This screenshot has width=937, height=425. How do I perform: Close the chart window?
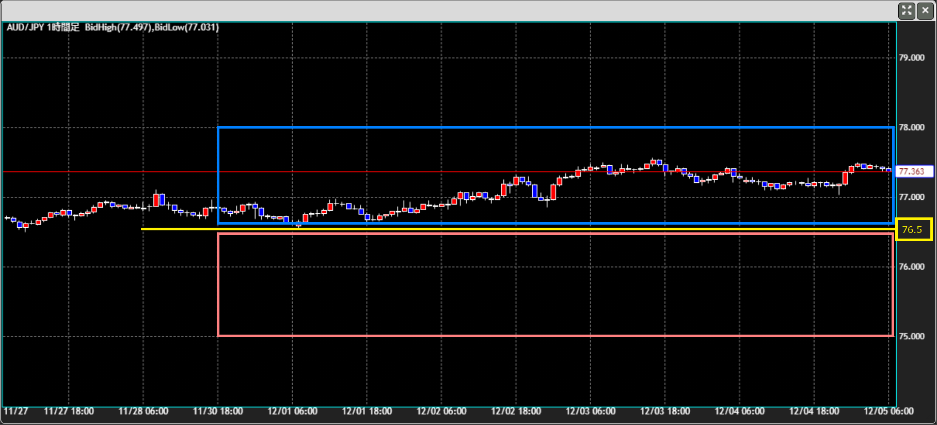925,10
